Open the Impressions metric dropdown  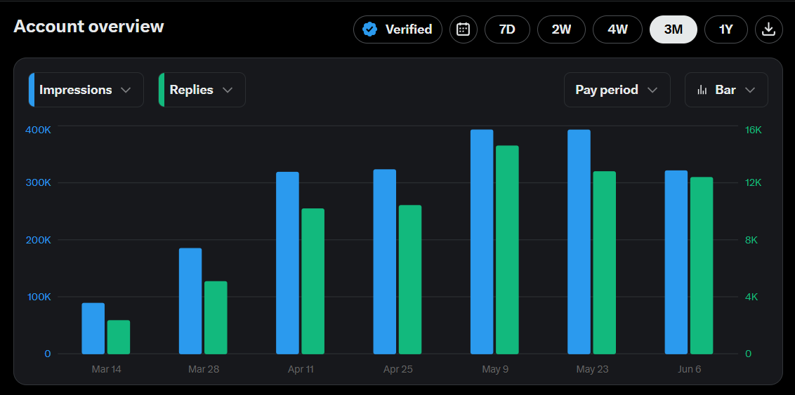tap(86, 90)
